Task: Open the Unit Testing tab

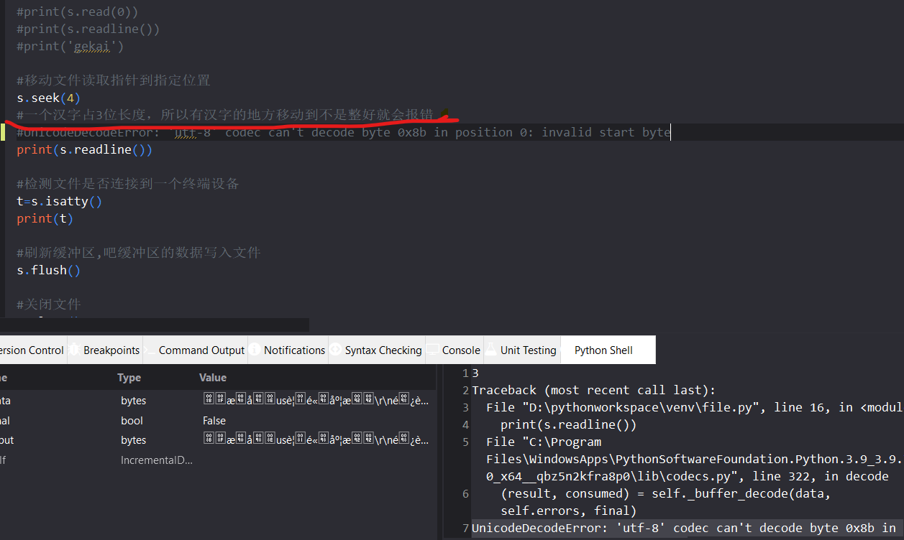Action: pyautogui.click(x=521, y=350)
